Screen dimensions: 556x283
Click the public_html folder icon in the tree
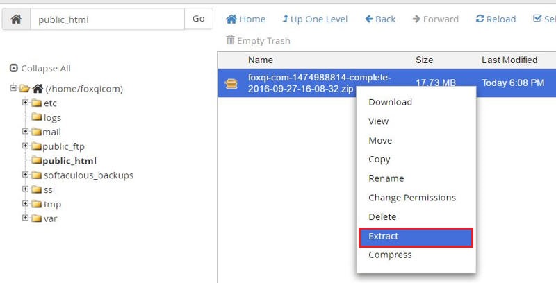[37, 160]
